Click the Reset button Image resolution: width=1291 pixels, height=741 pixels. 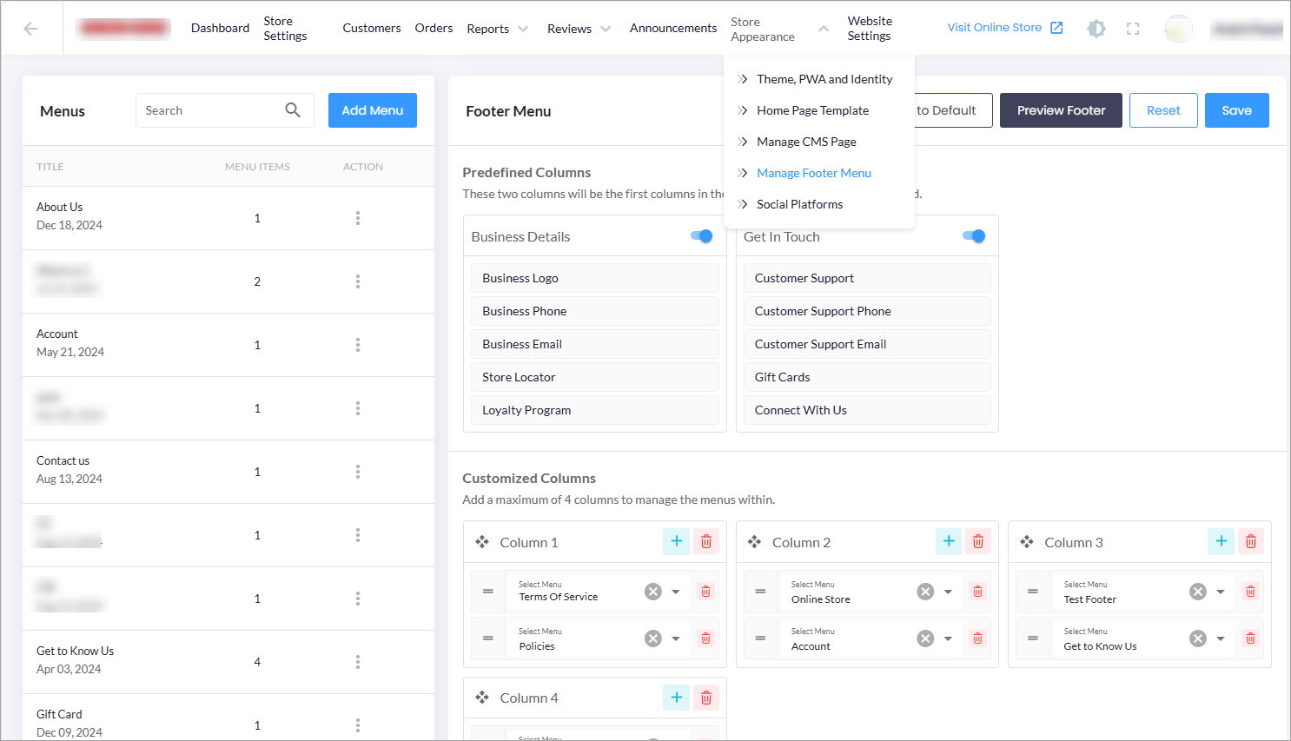(x=1163, y=110)
